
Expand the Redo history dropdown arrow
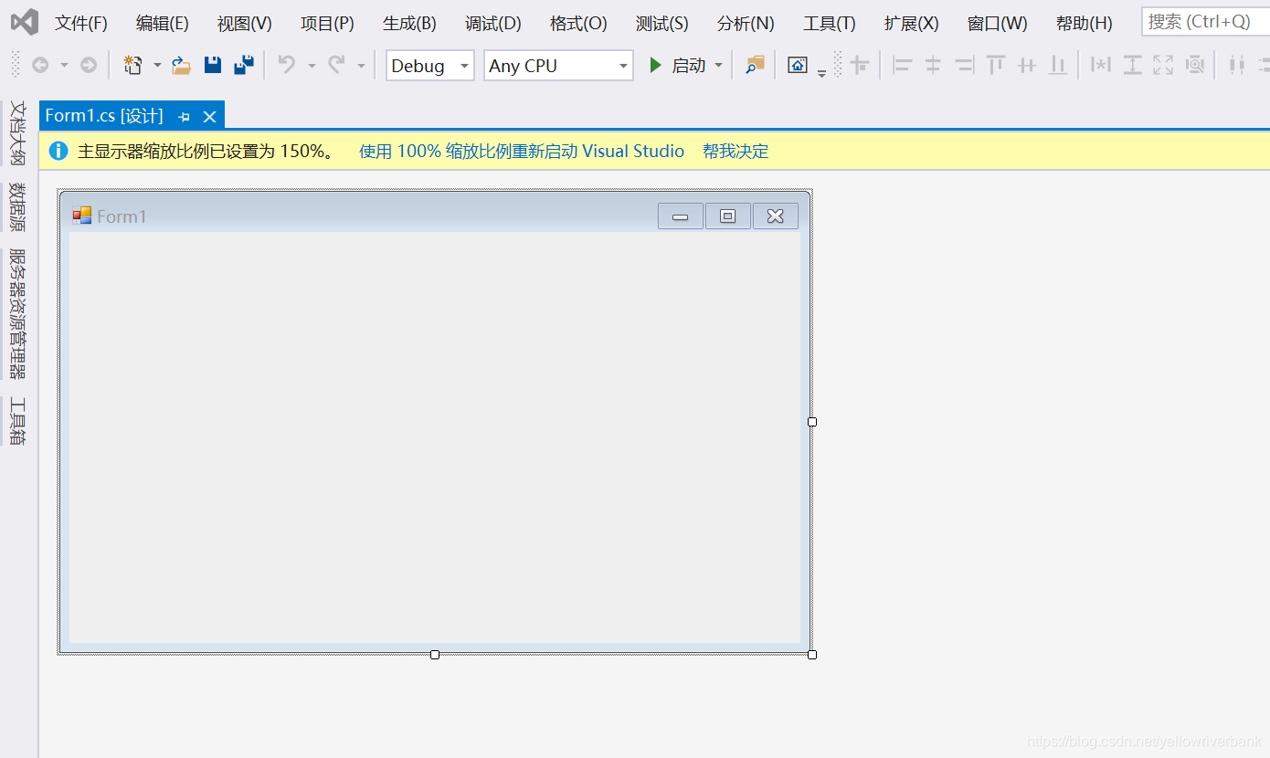pyautogui.click(x=361, y=65)
